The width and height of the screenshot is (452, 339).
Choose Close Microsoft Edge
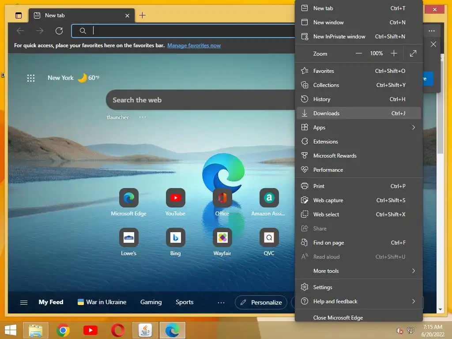[358, 318]
